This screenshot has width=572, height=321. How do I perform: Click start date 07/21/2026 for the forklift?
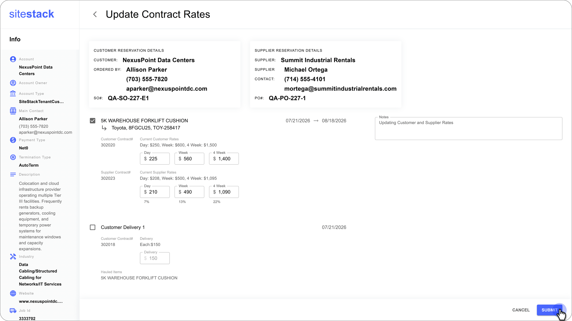pos(298,121)
